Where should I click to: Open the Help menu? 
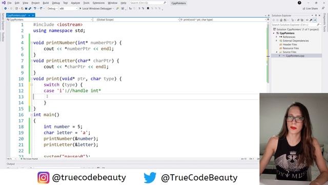tap(124, 3)
